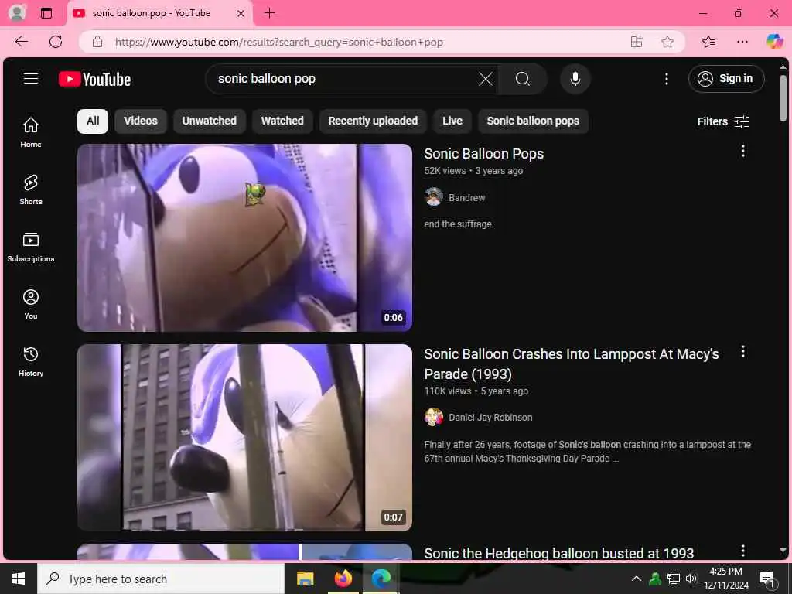Show hidden system tray icons

coord(637,579)
